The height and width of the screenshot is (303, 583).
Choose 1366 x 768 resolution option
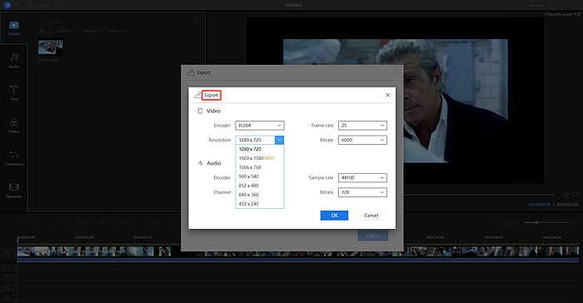coord(260,167)
